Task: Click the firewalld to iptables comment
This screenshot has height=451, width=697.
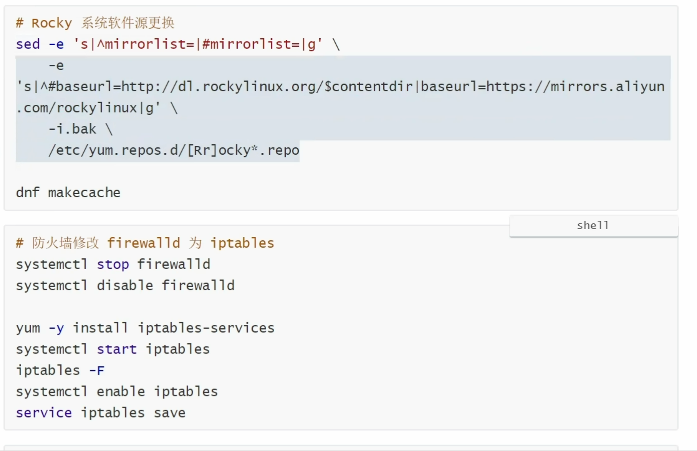Action: [145, 243]
